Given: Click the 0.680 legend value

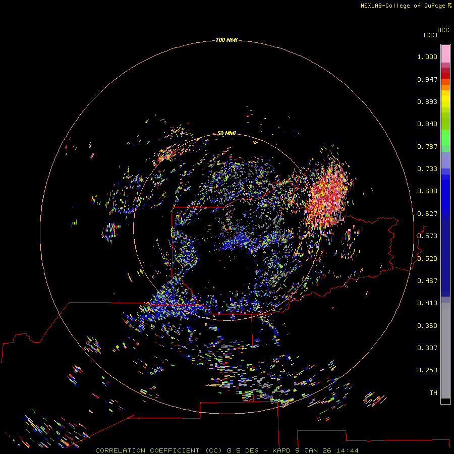Looking at the screenshot, I should pyautogui.click(x=427, y=191).
